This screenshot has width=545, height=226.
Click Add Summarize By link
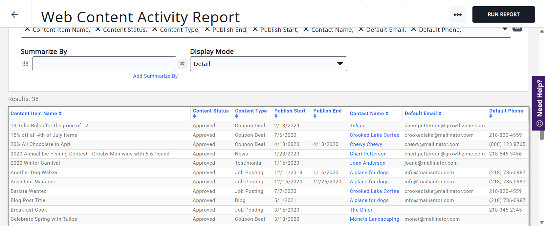pyautogui.click(x=155, y=76)
